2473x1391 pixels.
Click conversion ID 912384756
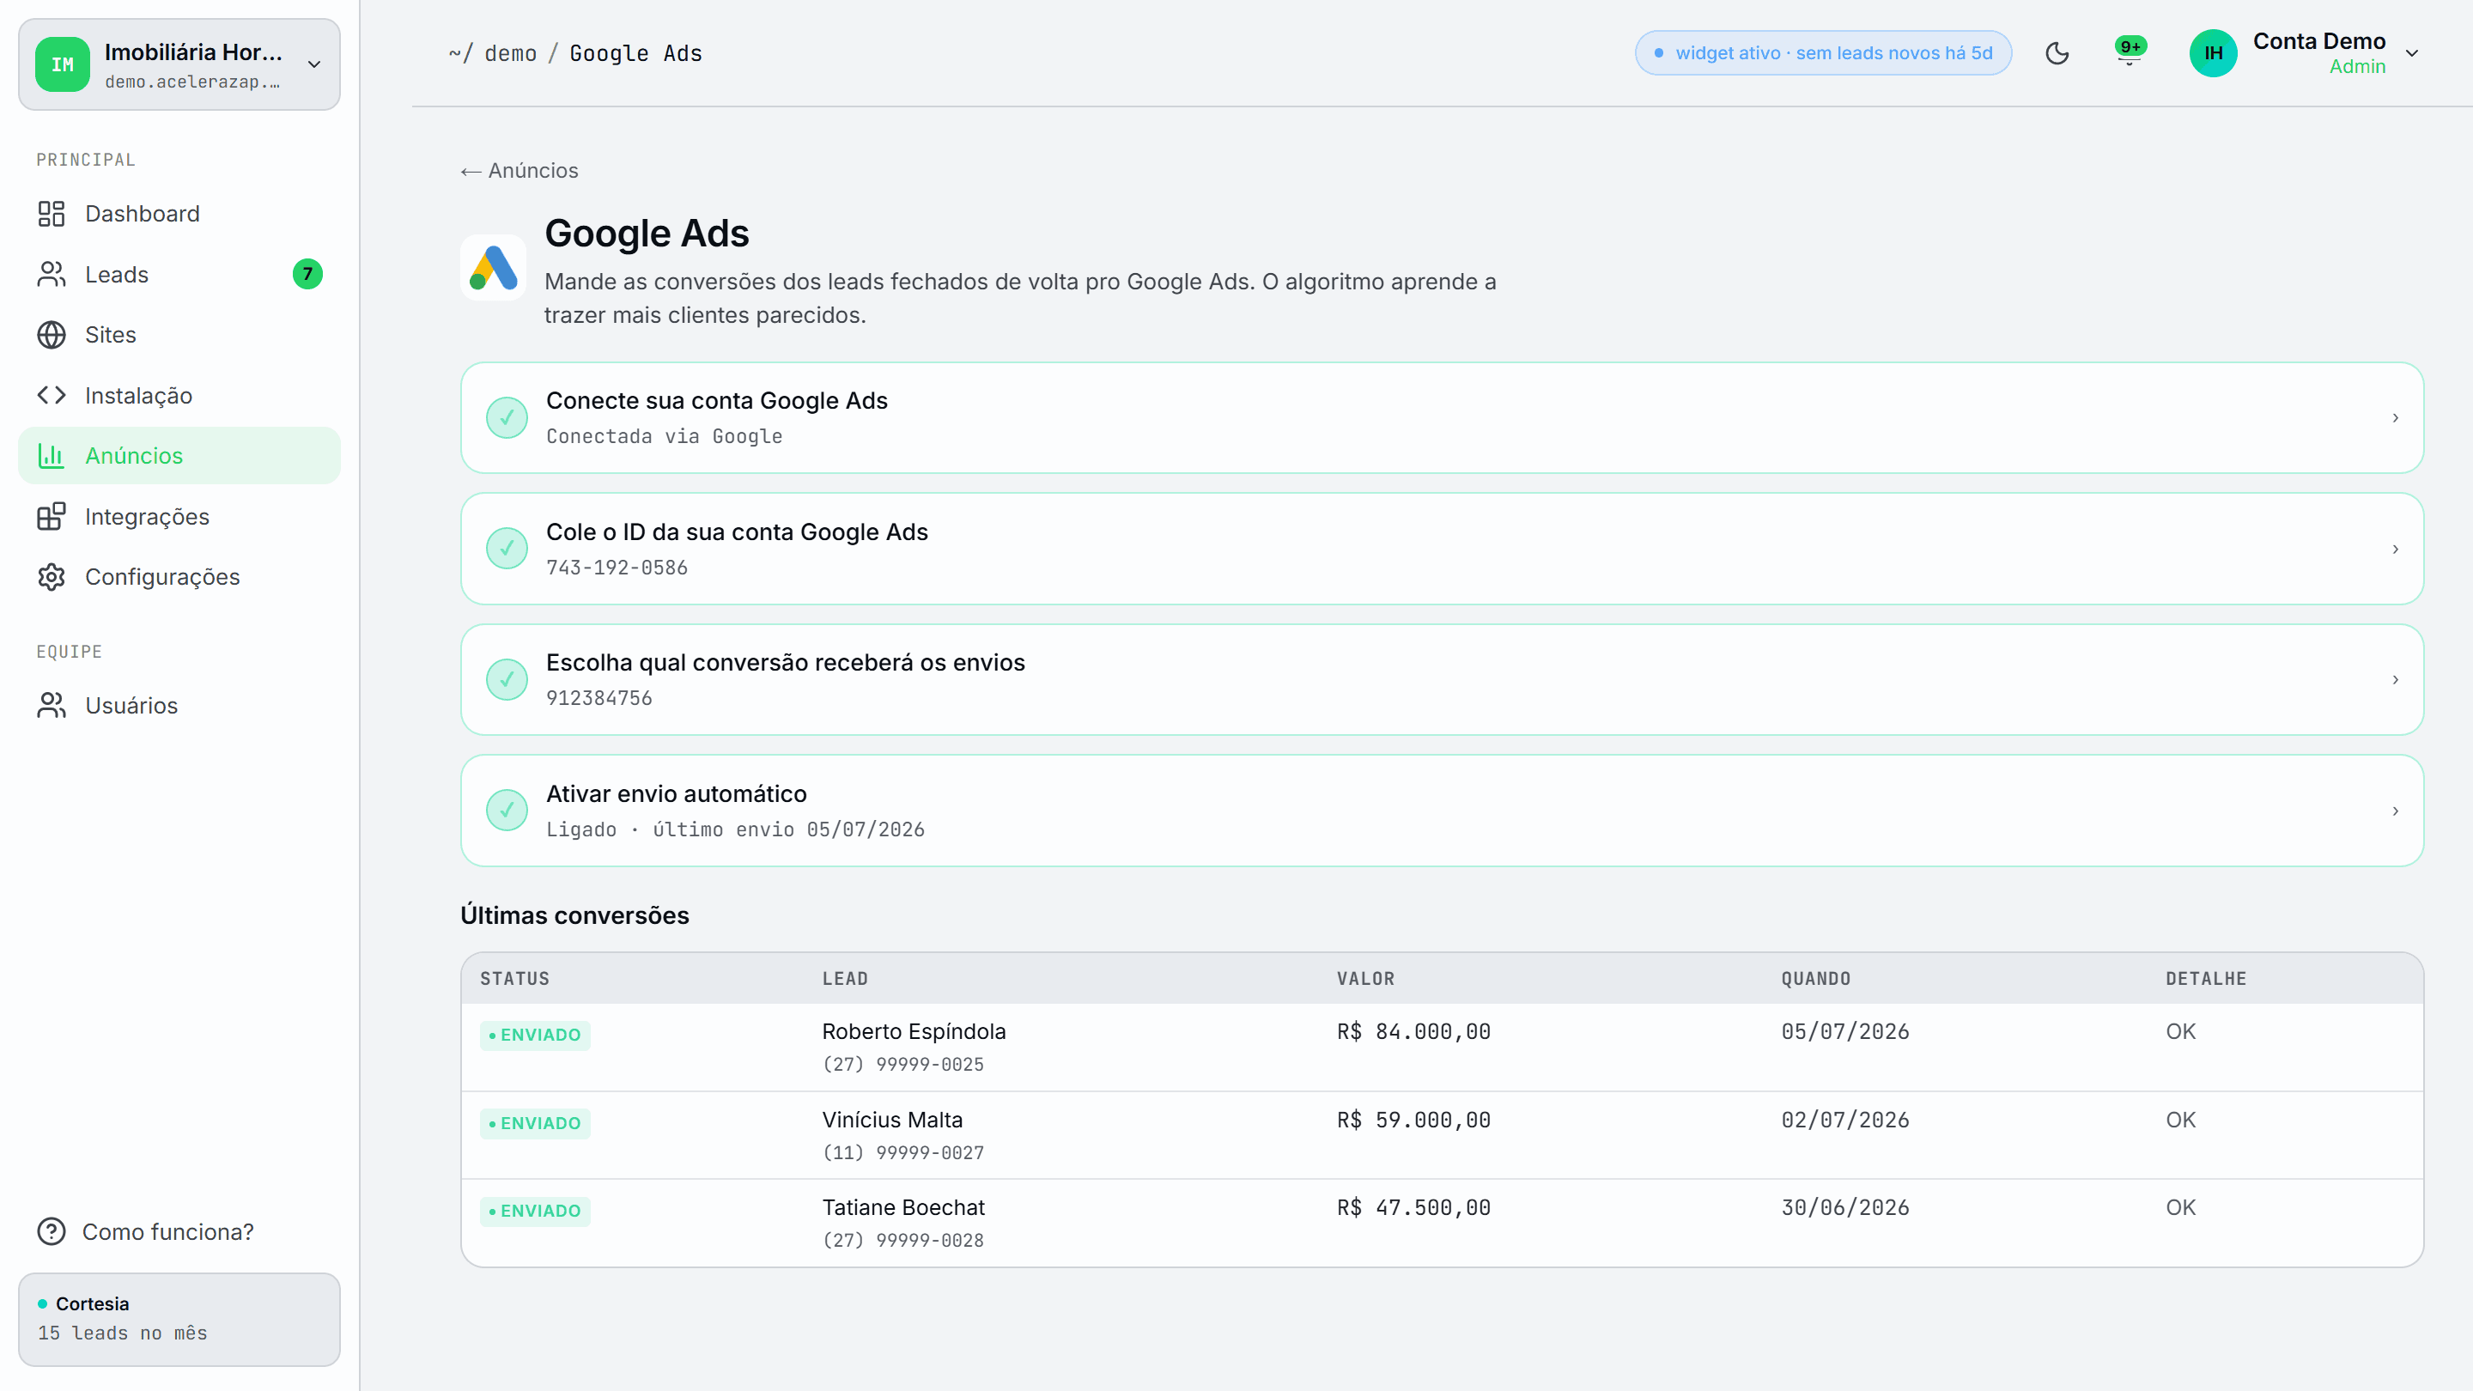(599, 699)
